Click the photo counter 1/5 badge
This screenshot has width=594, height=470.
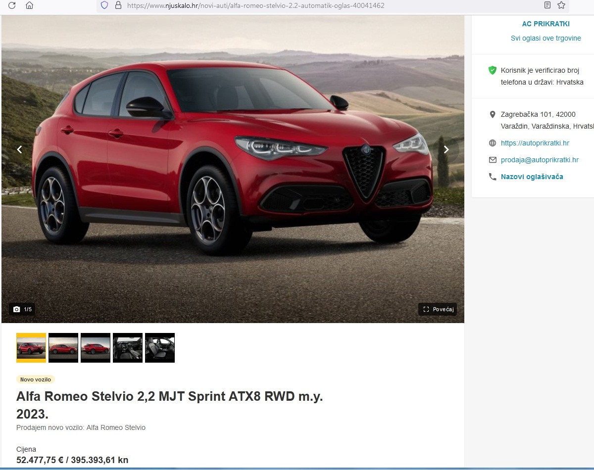22,309
